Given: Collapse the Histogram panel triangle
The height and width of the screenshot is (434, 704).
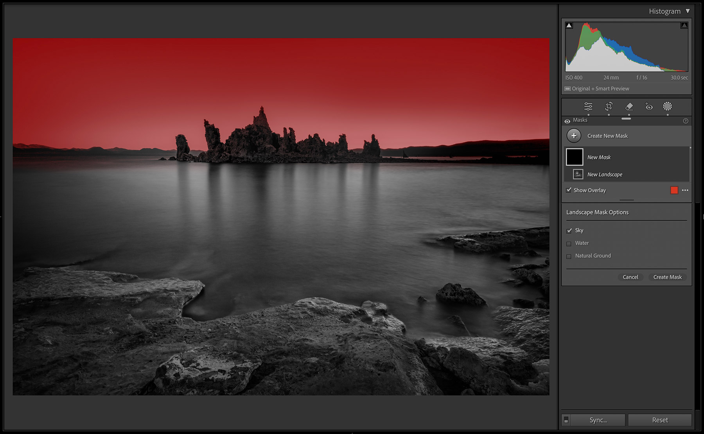Looking at the screenshot, I should (688, 11).
